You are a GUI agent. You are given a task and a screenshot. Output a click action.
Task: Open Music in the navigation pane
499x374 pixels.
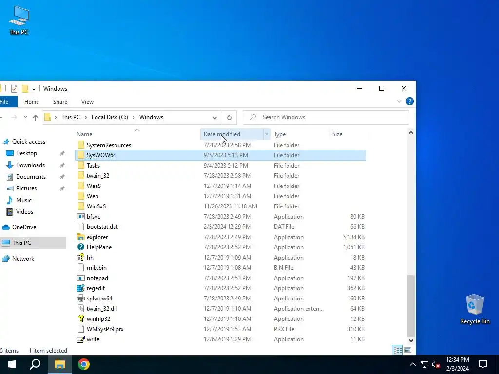(x=23, y=200)
